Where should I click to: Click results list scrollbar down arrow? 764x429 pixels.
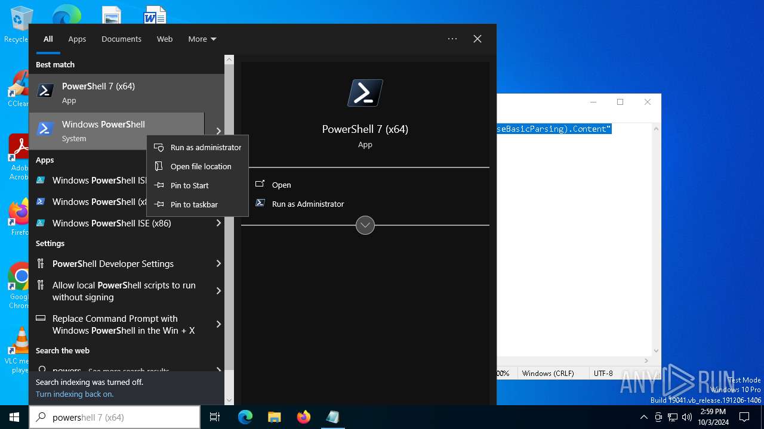(x=229, y=400)
